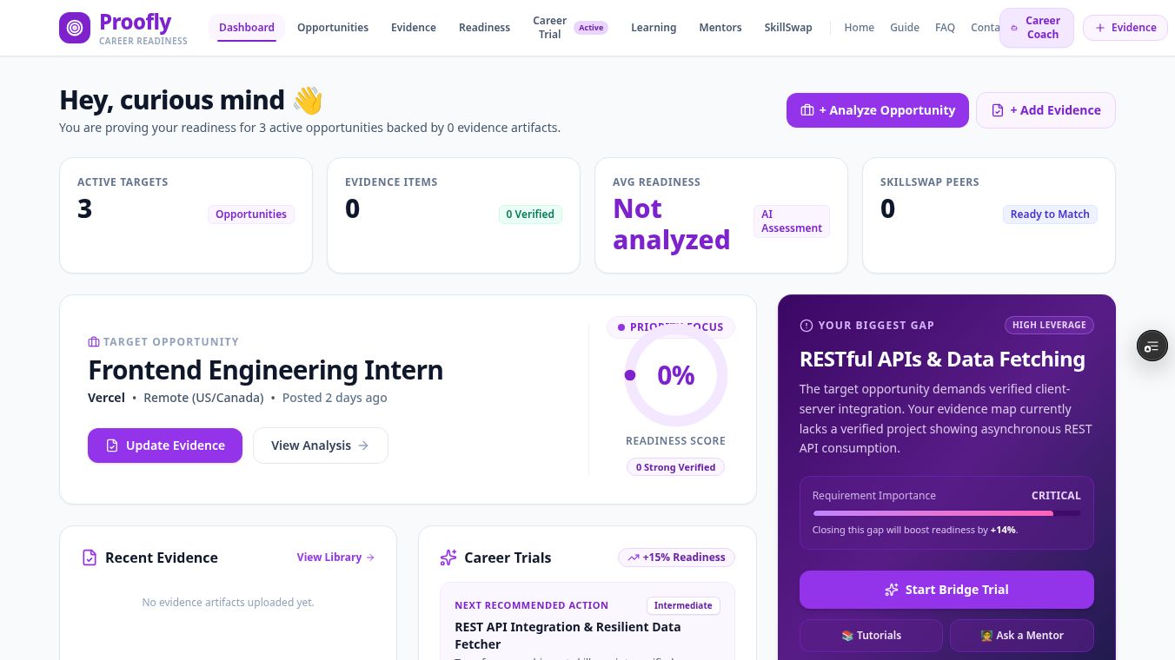This screenshot has width=1175, height=660.
Task: Click the Not analyzed readiness value
Action: click(x=671, y=224)
